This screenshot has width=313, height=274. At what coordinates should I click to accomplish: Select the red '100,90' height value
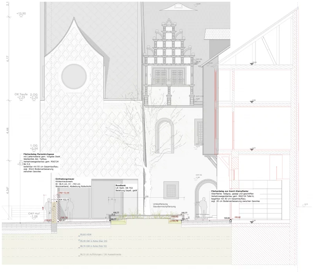pos(237,217)
